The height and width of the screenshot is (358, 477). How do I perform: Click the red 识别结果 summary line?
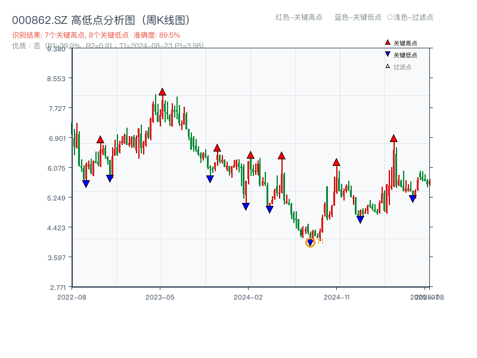96,35
